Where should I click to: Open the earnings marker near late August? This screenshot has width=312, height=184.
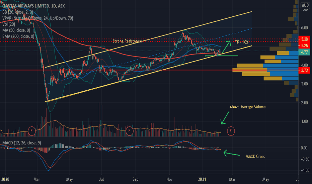tap(129, 131)
